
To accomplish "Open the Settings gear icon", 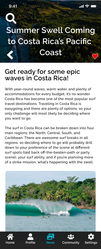I will (x=91, y=237).
